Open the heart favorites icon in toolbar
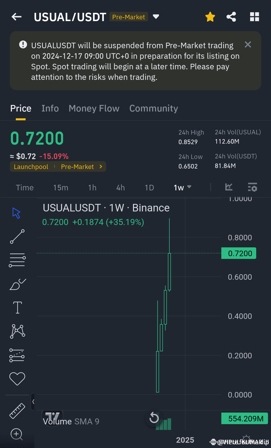271x448 pixels. click(17, 379)
